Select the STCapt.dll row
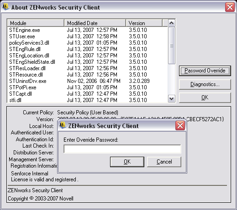 click(88, 94)
